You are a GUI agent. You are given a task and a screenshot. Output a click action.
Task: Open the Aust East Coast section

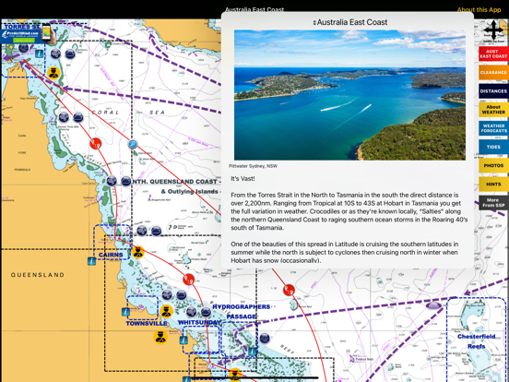tap(493, 54)
